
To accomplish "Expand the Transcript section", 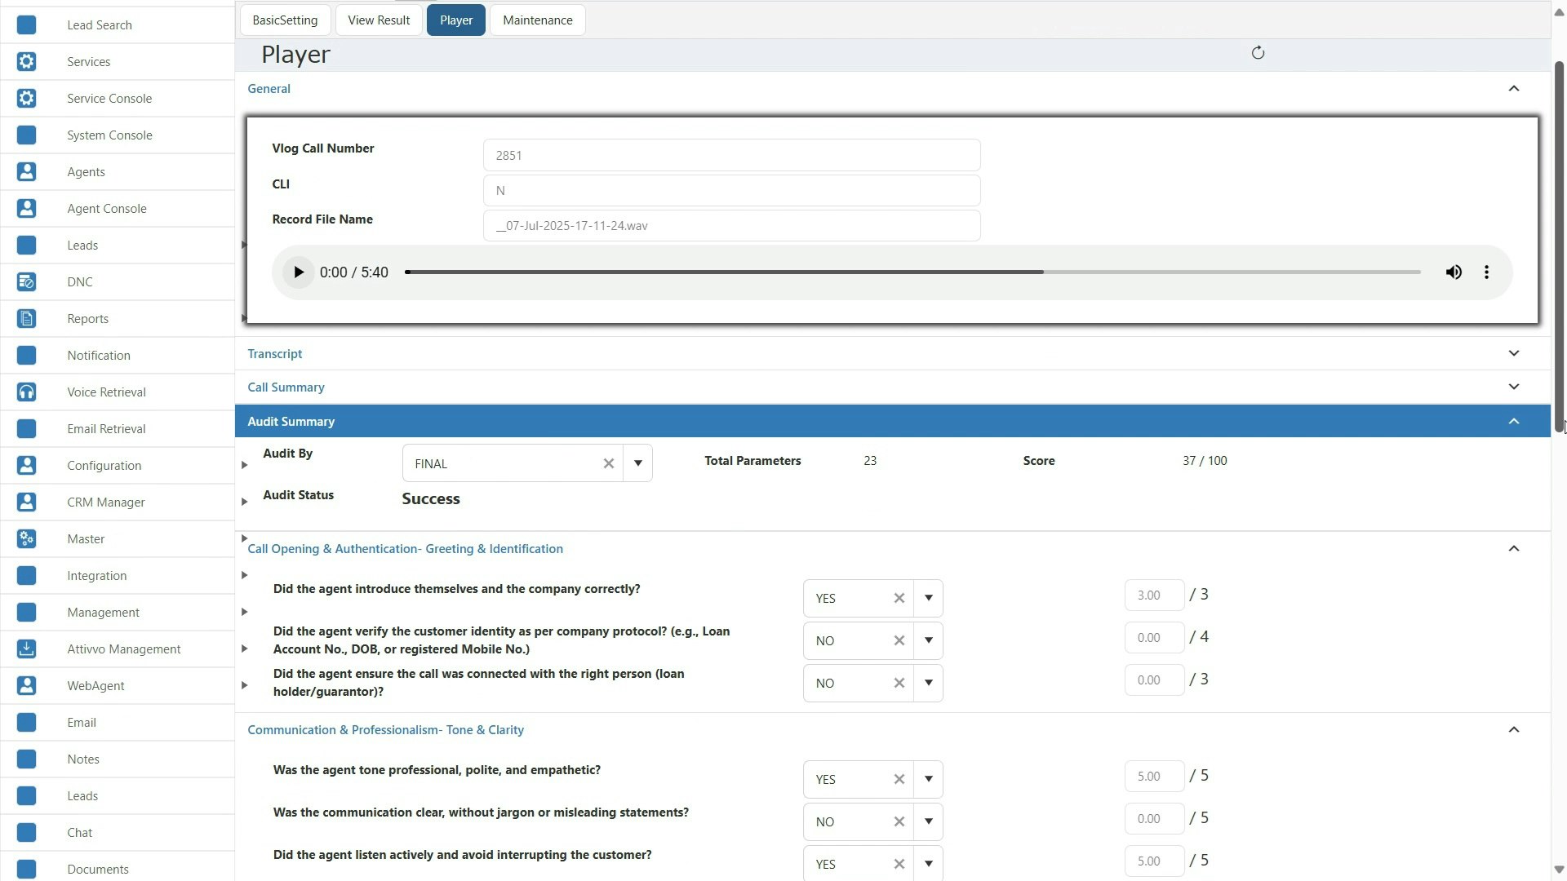I will (x=1514, y=353).
